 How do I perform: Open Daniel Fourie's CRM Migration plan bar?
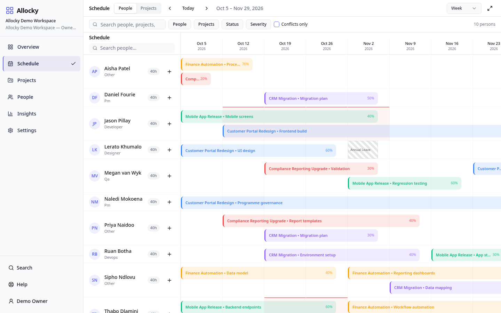(x=321, y=98)
